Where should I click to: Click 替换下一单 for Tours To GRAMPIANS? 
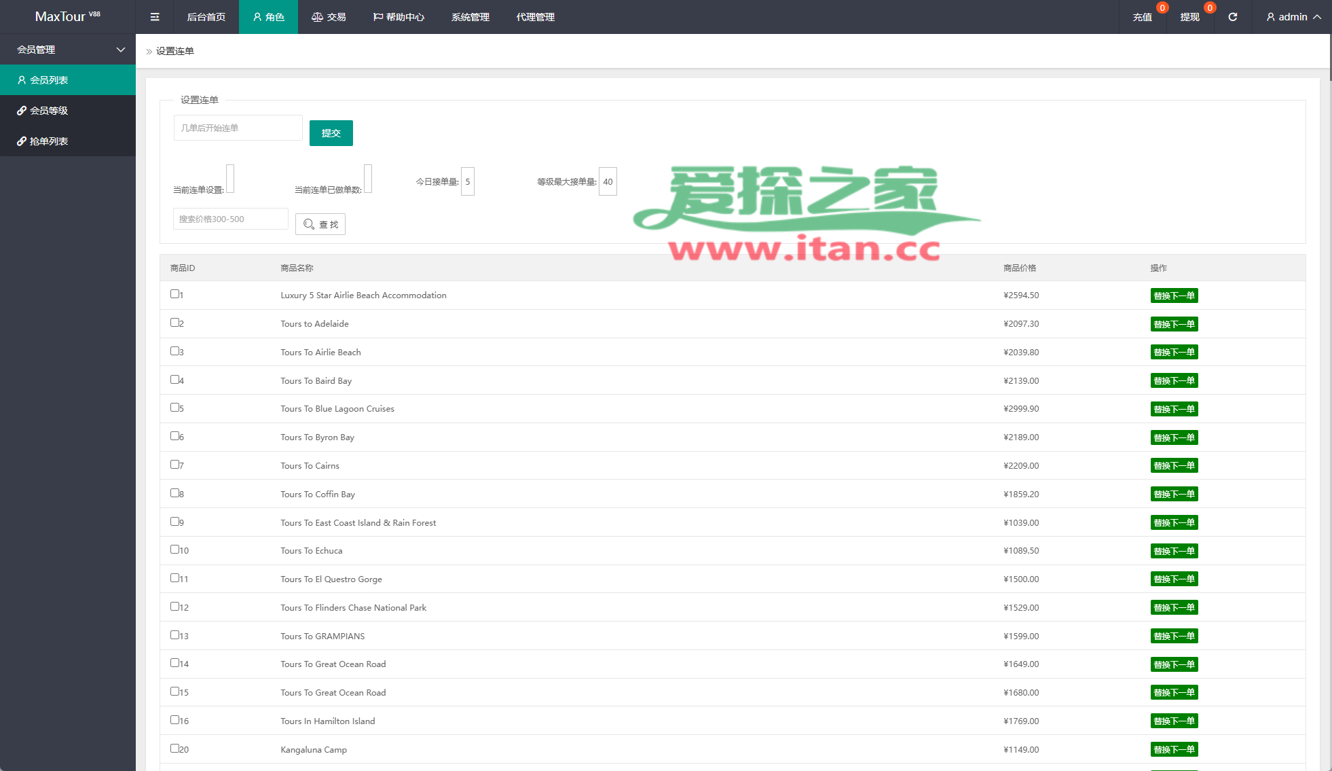pos(1174,636)
